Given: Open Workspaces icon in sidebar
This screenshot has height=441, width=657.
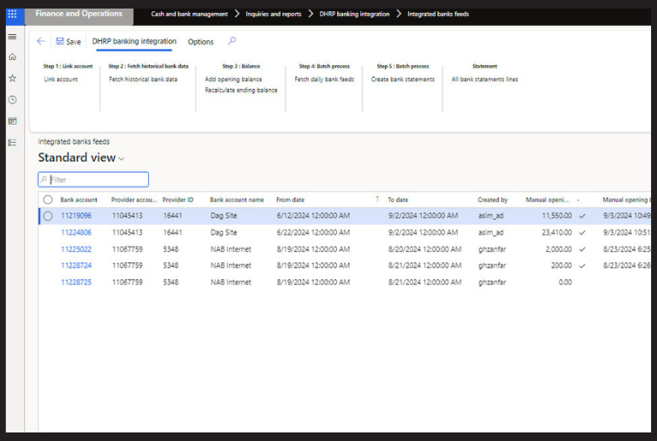Looking at the screenshot, I should [x=13, y=121].
